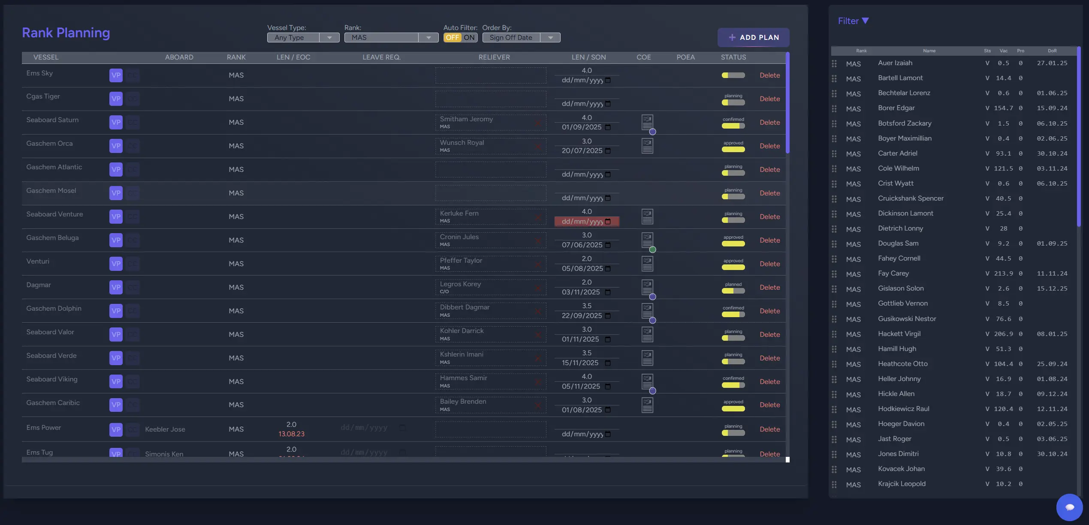Click the dim CC badge for Gaschem Orca
Image resolution: width=1089 pixels, height=525 pixels.
tap(133, 146)
